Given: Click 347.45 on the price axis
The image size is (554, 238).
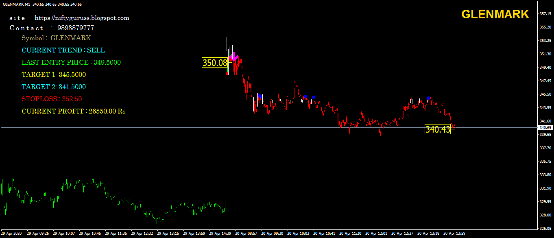Looking at the screenshot, I should [545, 81].
